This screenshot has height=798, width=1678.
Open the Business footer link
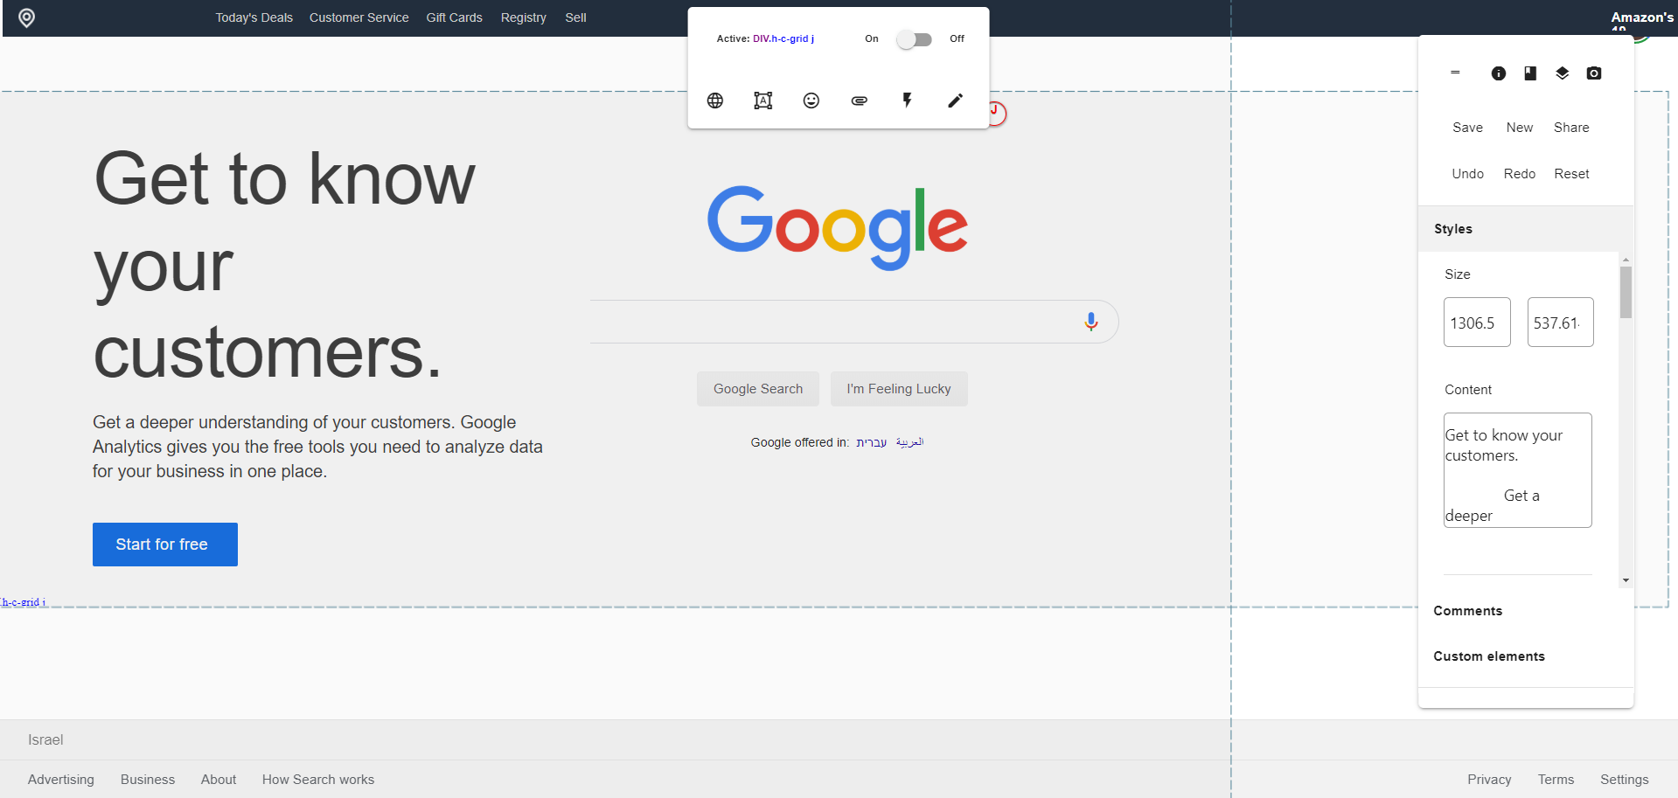tap(148, 780)
